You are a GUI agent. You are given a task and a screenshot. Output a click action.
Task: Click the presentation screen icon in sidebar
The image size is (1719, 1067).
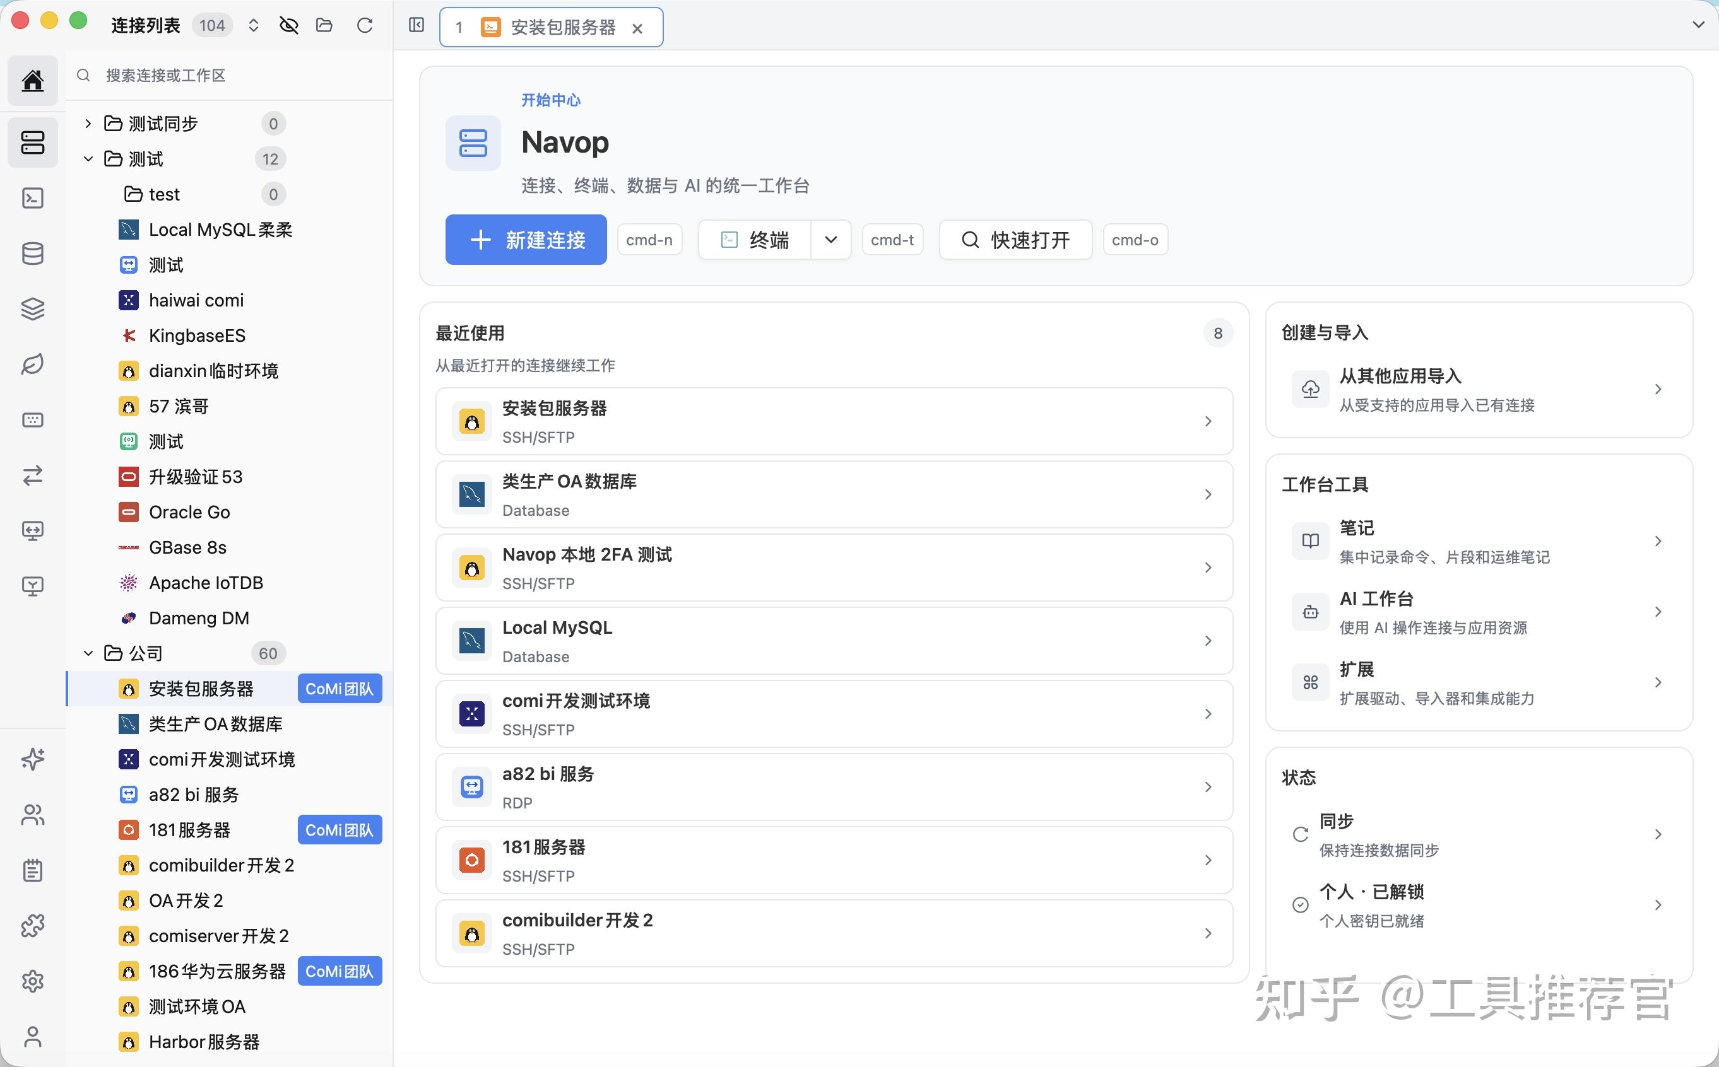32,586
